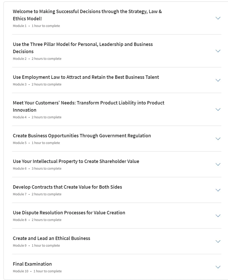Expand Module 8 Dispute Resolution chevron

(x=218, y=216)
